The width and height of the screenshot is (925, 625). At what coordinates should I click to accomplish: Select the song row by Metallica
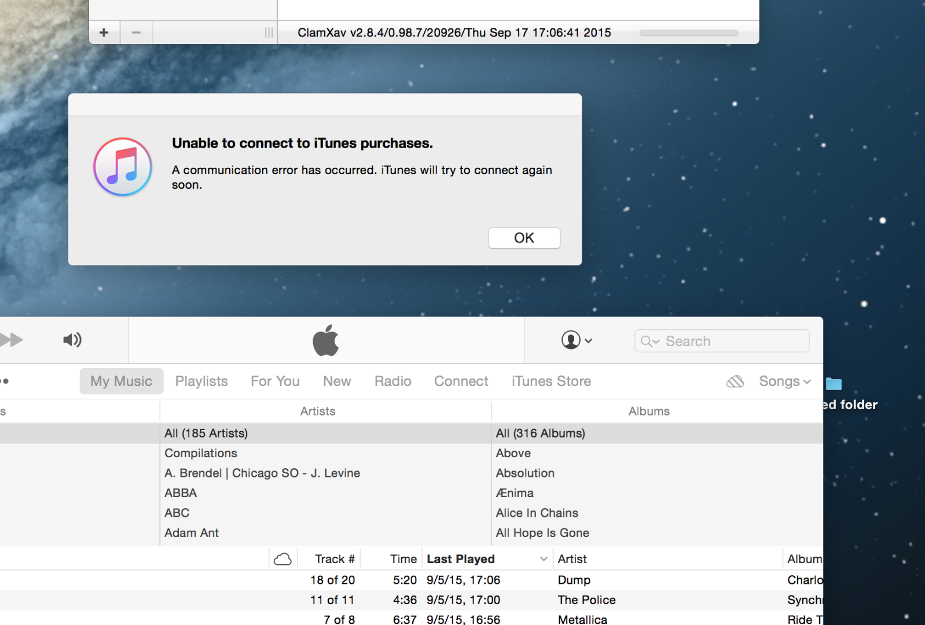click(x=412, y=619)
